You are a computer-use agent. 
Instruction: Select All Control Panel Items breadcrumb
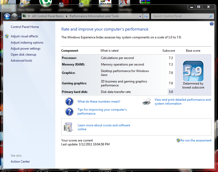[48, 16]
